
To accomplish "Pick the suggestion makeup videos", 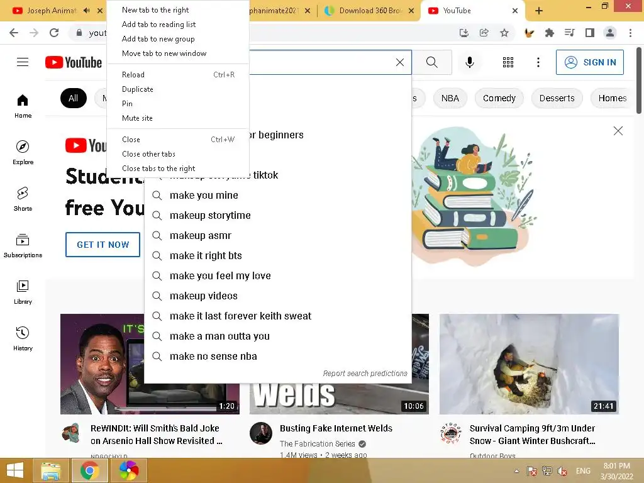I will point(278,296).
